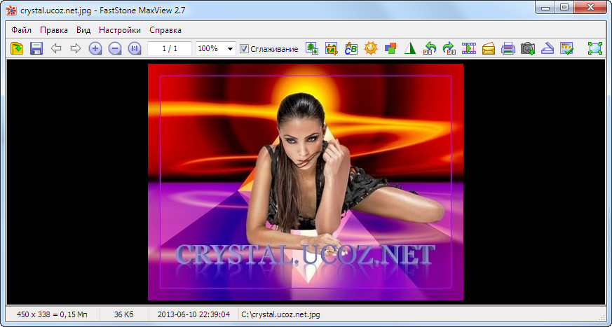Click the C:\crystal.ucoz.net.jpg path
Screen dimensions: 612x327
point(280,314)
